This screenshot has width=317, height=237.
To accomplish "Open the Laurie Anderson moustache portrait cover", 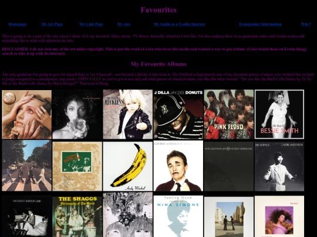I will (x=178, y=166).
